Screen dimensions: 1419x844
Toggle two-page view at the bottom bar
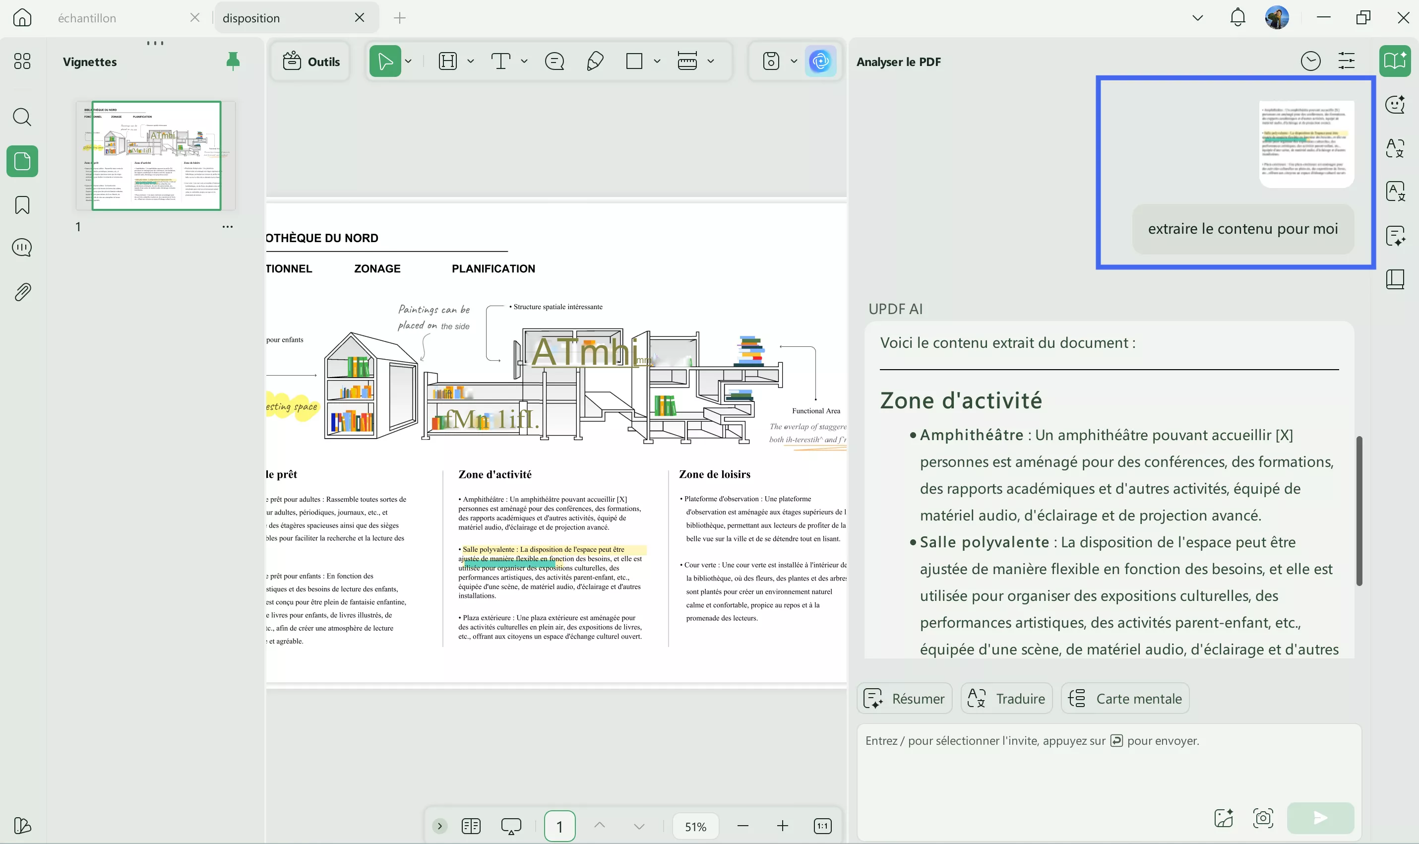[471, 825]
